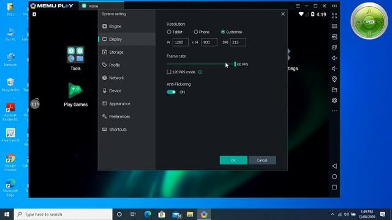Open the Recycle Bin on the desktop

click(x=10, y=85)
